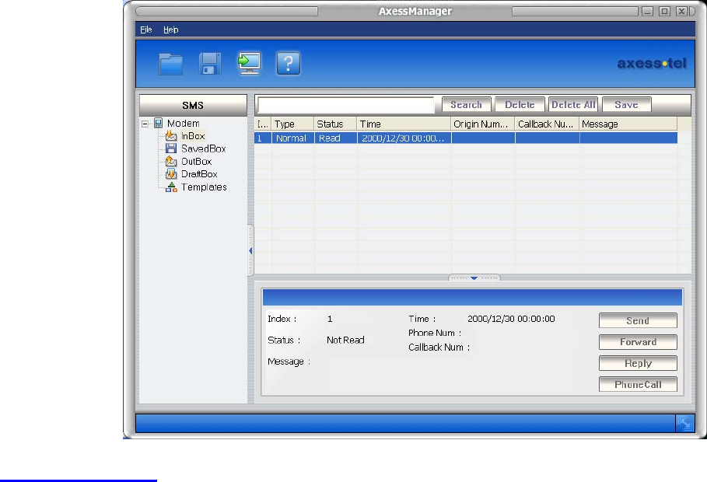
Task: Click the OutBox envelope icon
Action: [x=171, y=161]
